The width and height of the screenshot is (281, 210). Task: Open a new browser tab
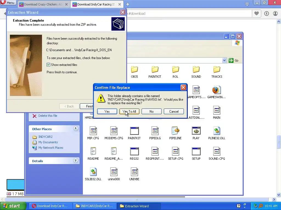128,4
